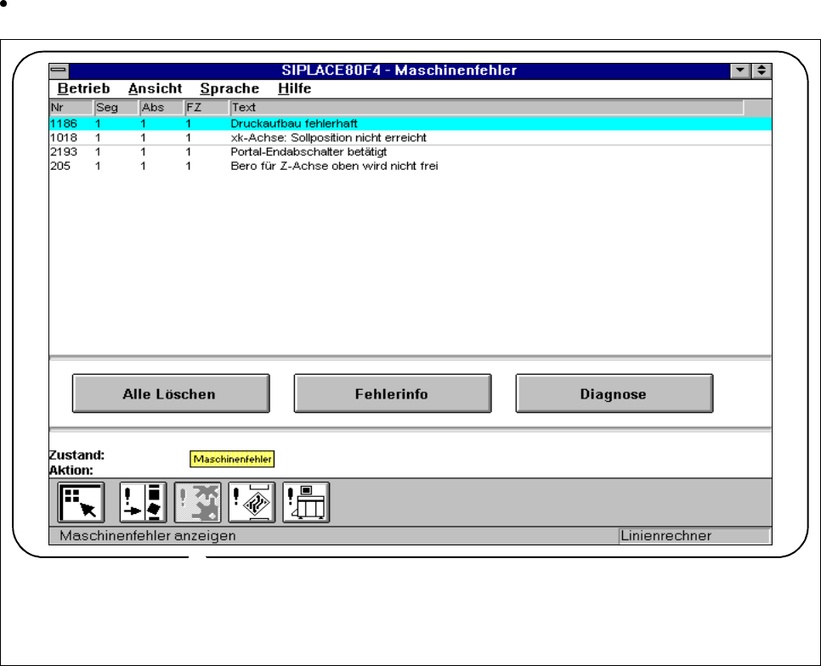Viewport: 821px width, 666px height.
Task: Click the Text column header
Action: (487, 108)
